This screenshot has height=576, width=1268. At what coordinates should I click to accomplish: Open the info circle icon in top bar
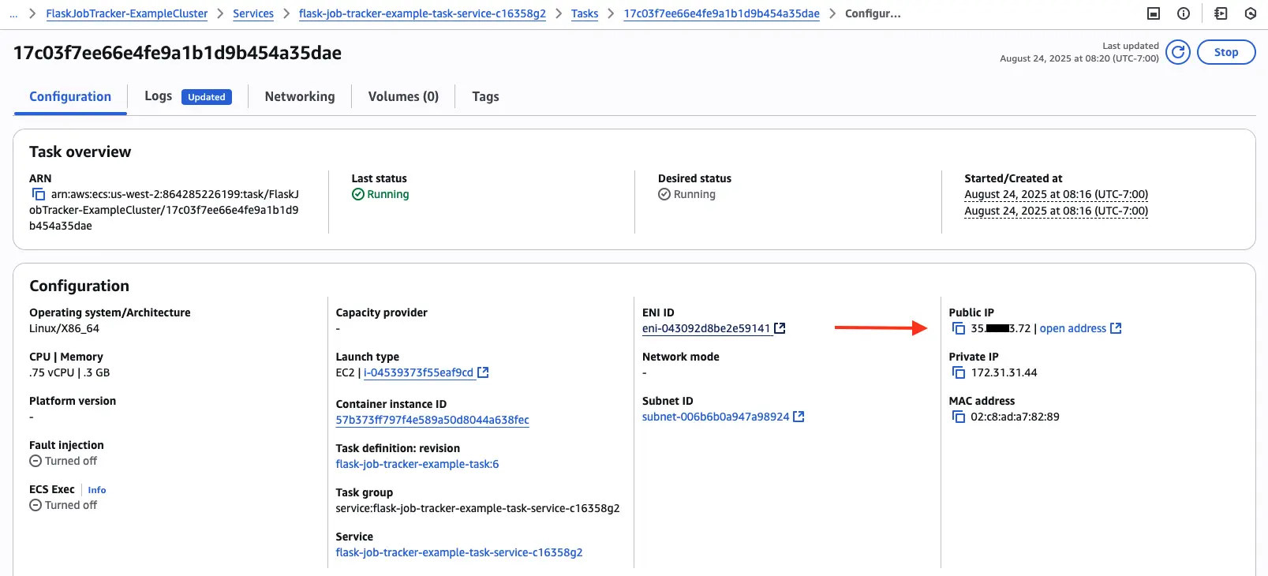click(1184, 13)
